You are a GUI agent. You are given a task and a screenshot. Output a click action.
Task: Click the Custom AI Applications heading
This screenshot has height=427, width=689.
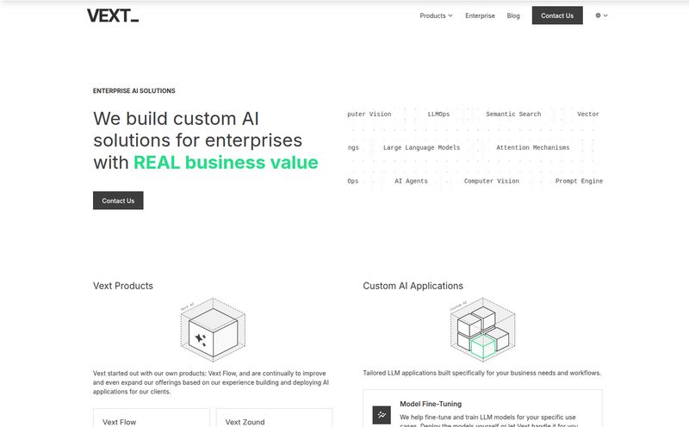point(413,286)
